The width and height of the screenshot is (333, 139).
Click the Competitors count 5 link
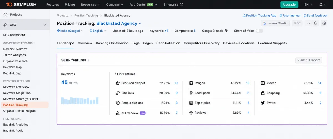tap(195, 31)
